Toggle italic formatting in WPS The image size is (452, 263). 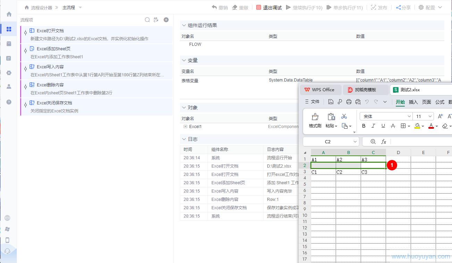pyautogui.click(x=374, y=126)
